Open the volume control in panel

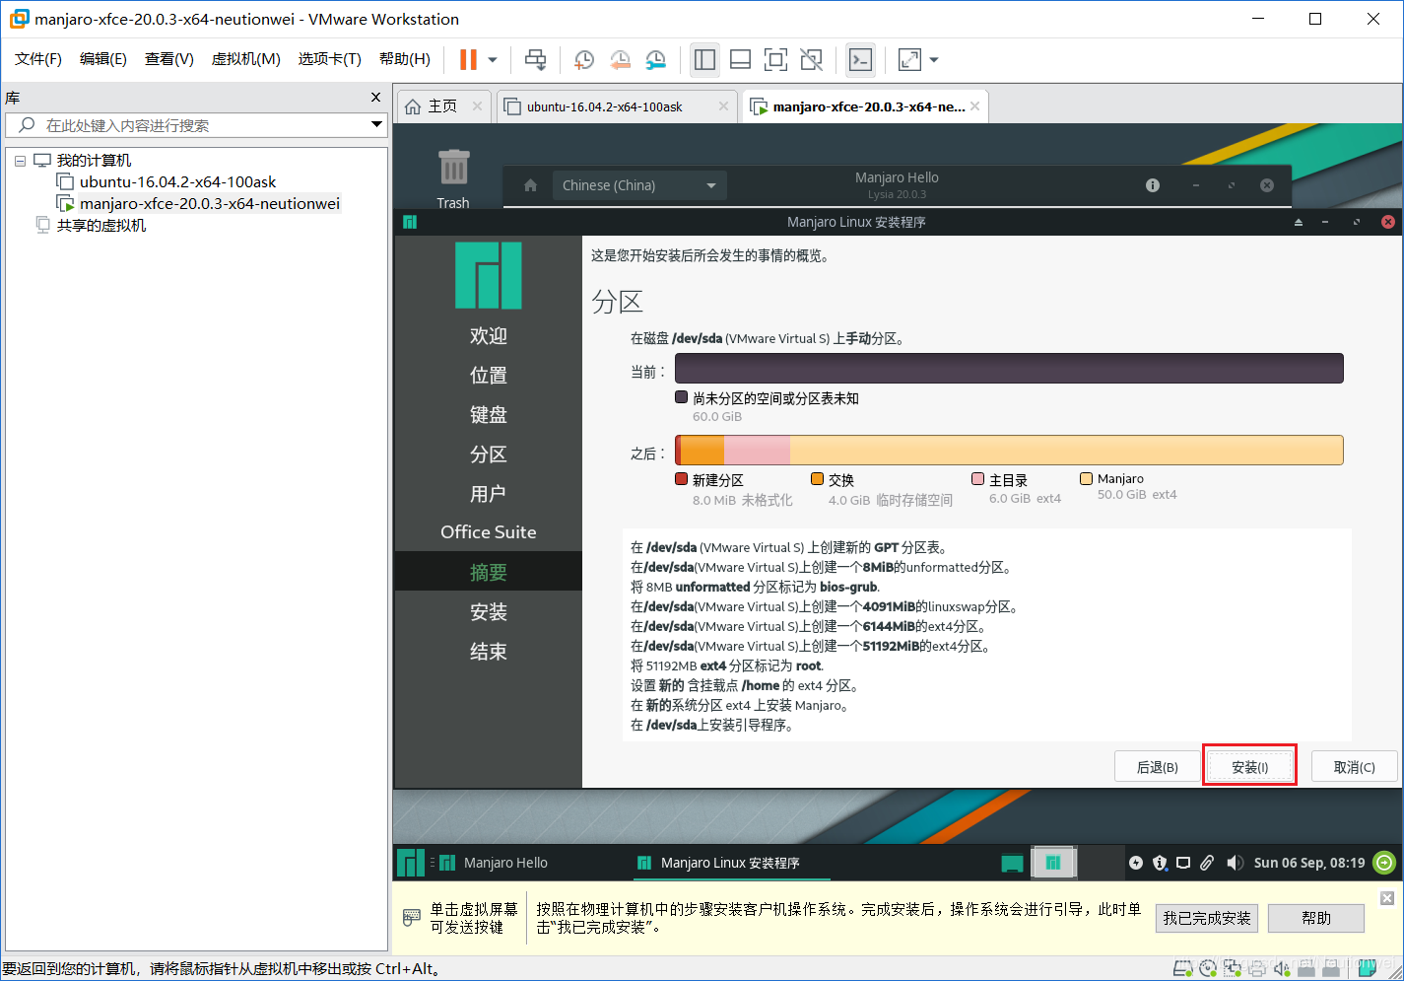1235,863
